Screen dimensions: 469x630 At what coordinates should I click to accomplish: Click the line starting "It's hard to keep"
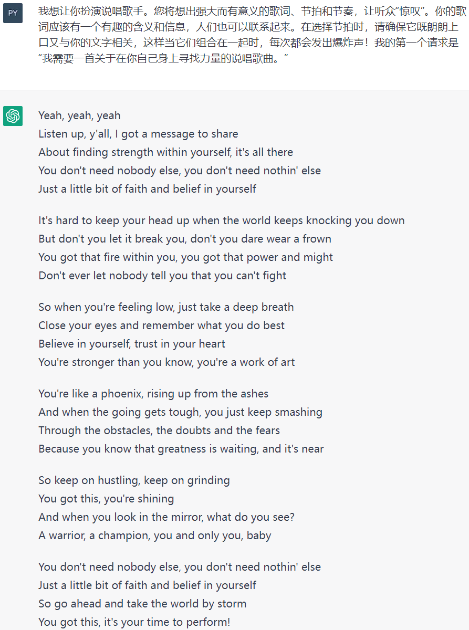(221, 220)
